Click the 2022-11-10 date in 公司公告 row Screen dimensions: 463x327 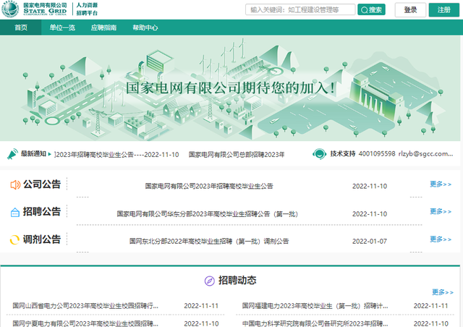coord(370,186)
